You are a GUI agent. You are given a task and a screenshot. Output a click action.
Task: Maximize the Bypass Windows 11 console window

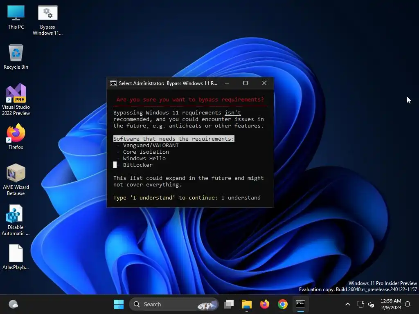246,83
